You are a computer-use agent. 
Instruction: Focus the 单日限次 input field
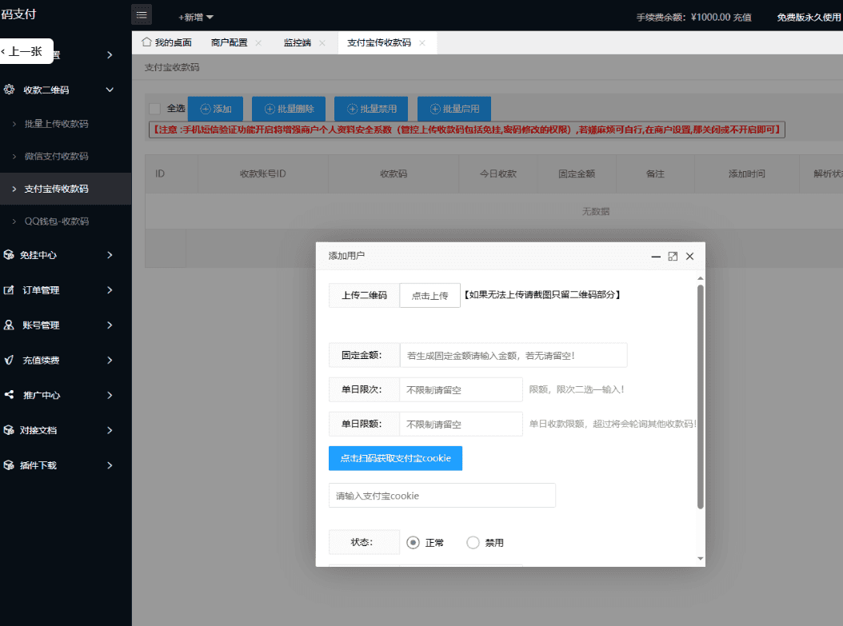pyautogui.click(x=461, y=389)
